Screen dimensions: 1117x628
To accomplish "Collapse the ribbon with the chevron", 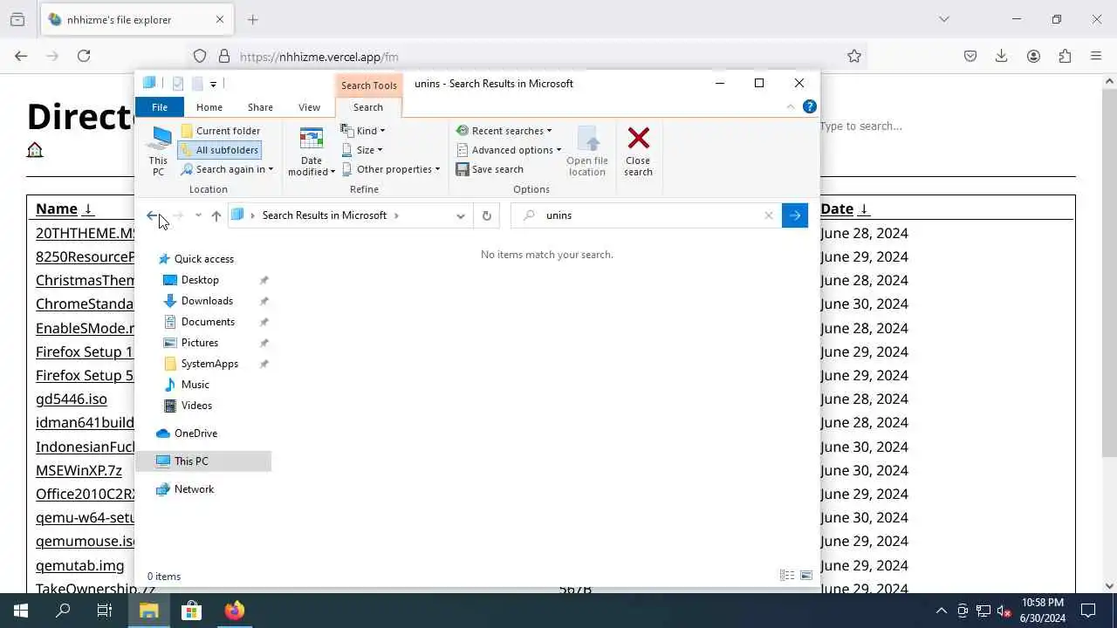I will click(791, 106).
